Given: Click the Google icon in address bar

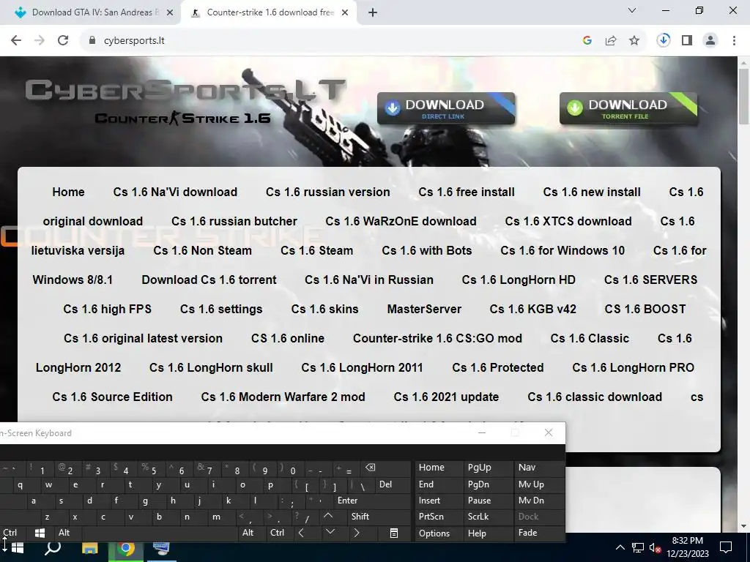Looking at the screenshot, I should click(587, 41).
